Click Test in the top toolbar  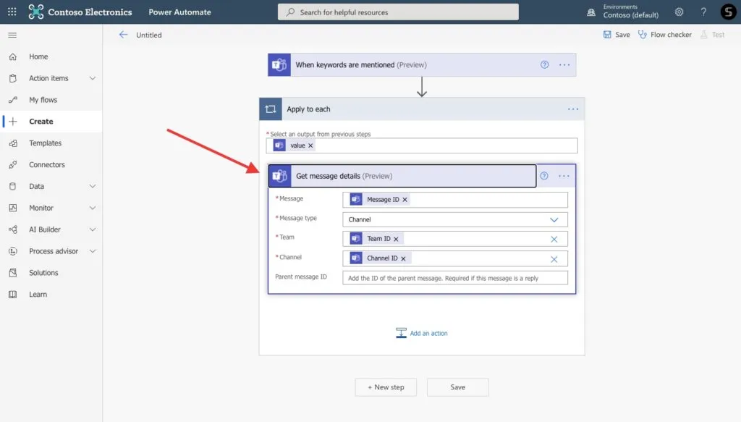713,35
